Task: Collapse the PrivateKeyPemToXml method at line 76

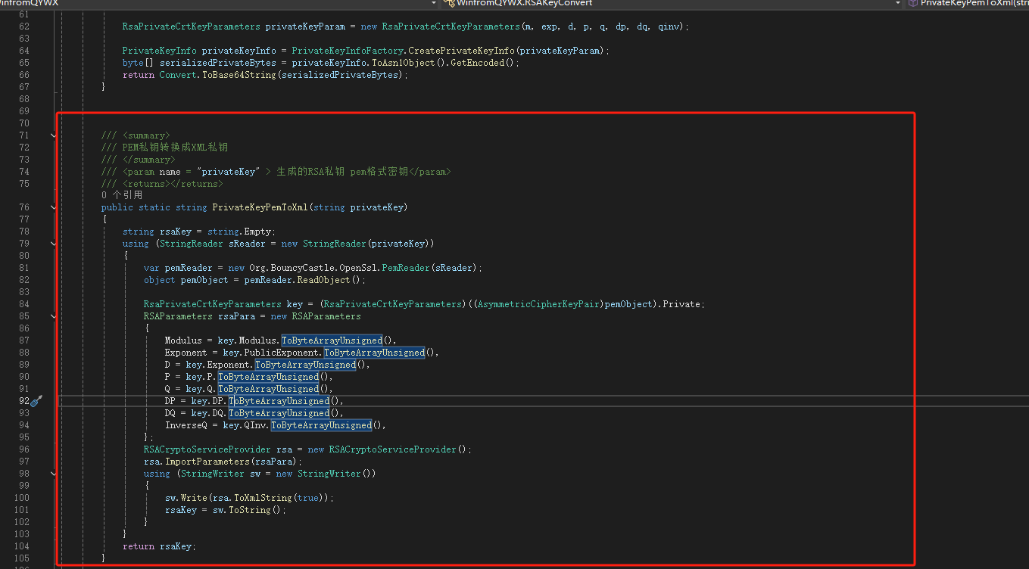Action: click(x=53, y=207)
